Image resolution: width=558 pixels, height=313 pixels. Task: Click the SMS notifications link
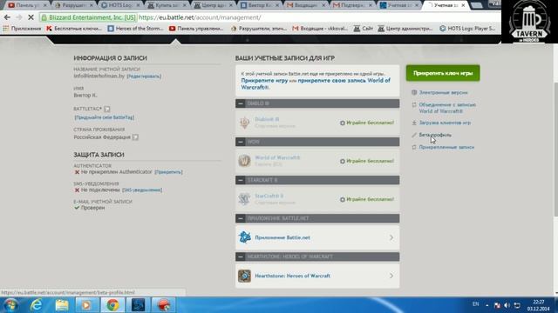142,190
